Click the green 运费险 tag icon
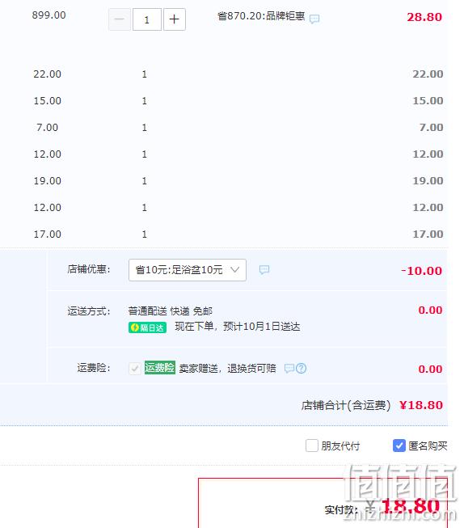 pos(160,367)
